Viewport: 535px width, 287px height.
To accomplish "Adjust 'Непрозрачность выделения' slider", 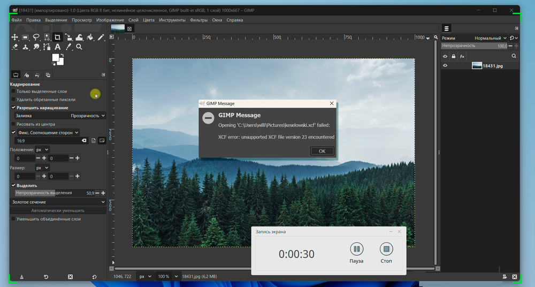I will [55, 193].
